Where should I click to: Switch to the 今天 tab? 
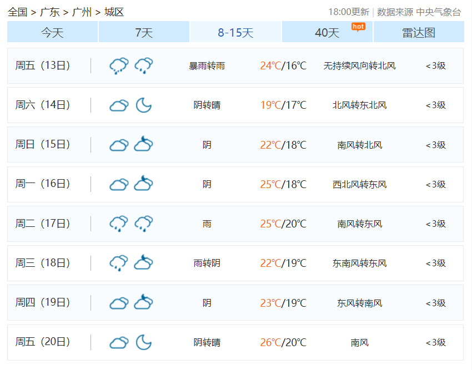pos(52,32)
